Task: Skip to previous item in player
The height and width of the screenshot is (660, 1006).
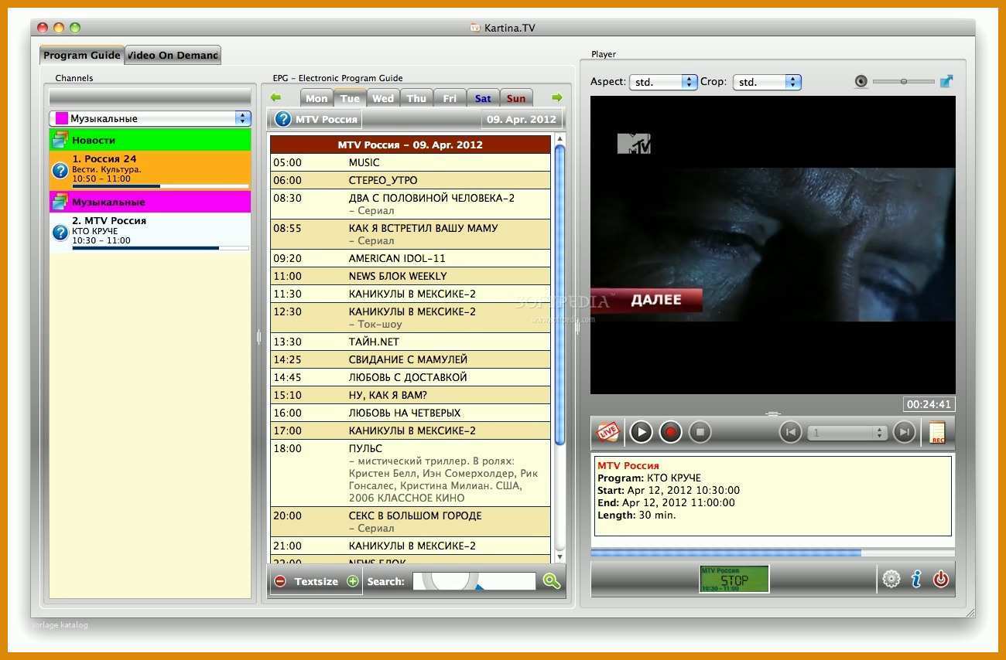Action: point(790,432)
